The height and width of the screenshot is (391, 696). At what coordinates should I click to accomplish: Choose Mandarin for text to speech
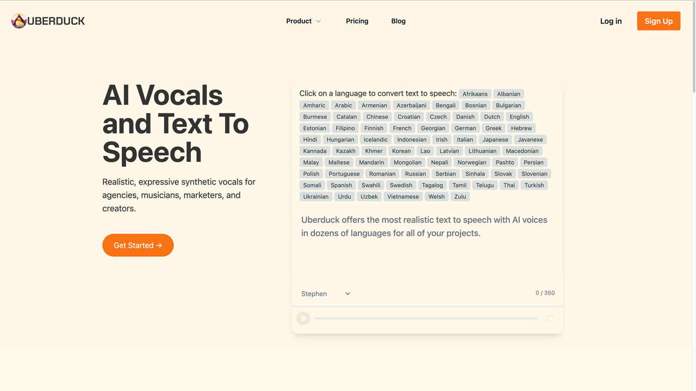[x=371, y=162]
